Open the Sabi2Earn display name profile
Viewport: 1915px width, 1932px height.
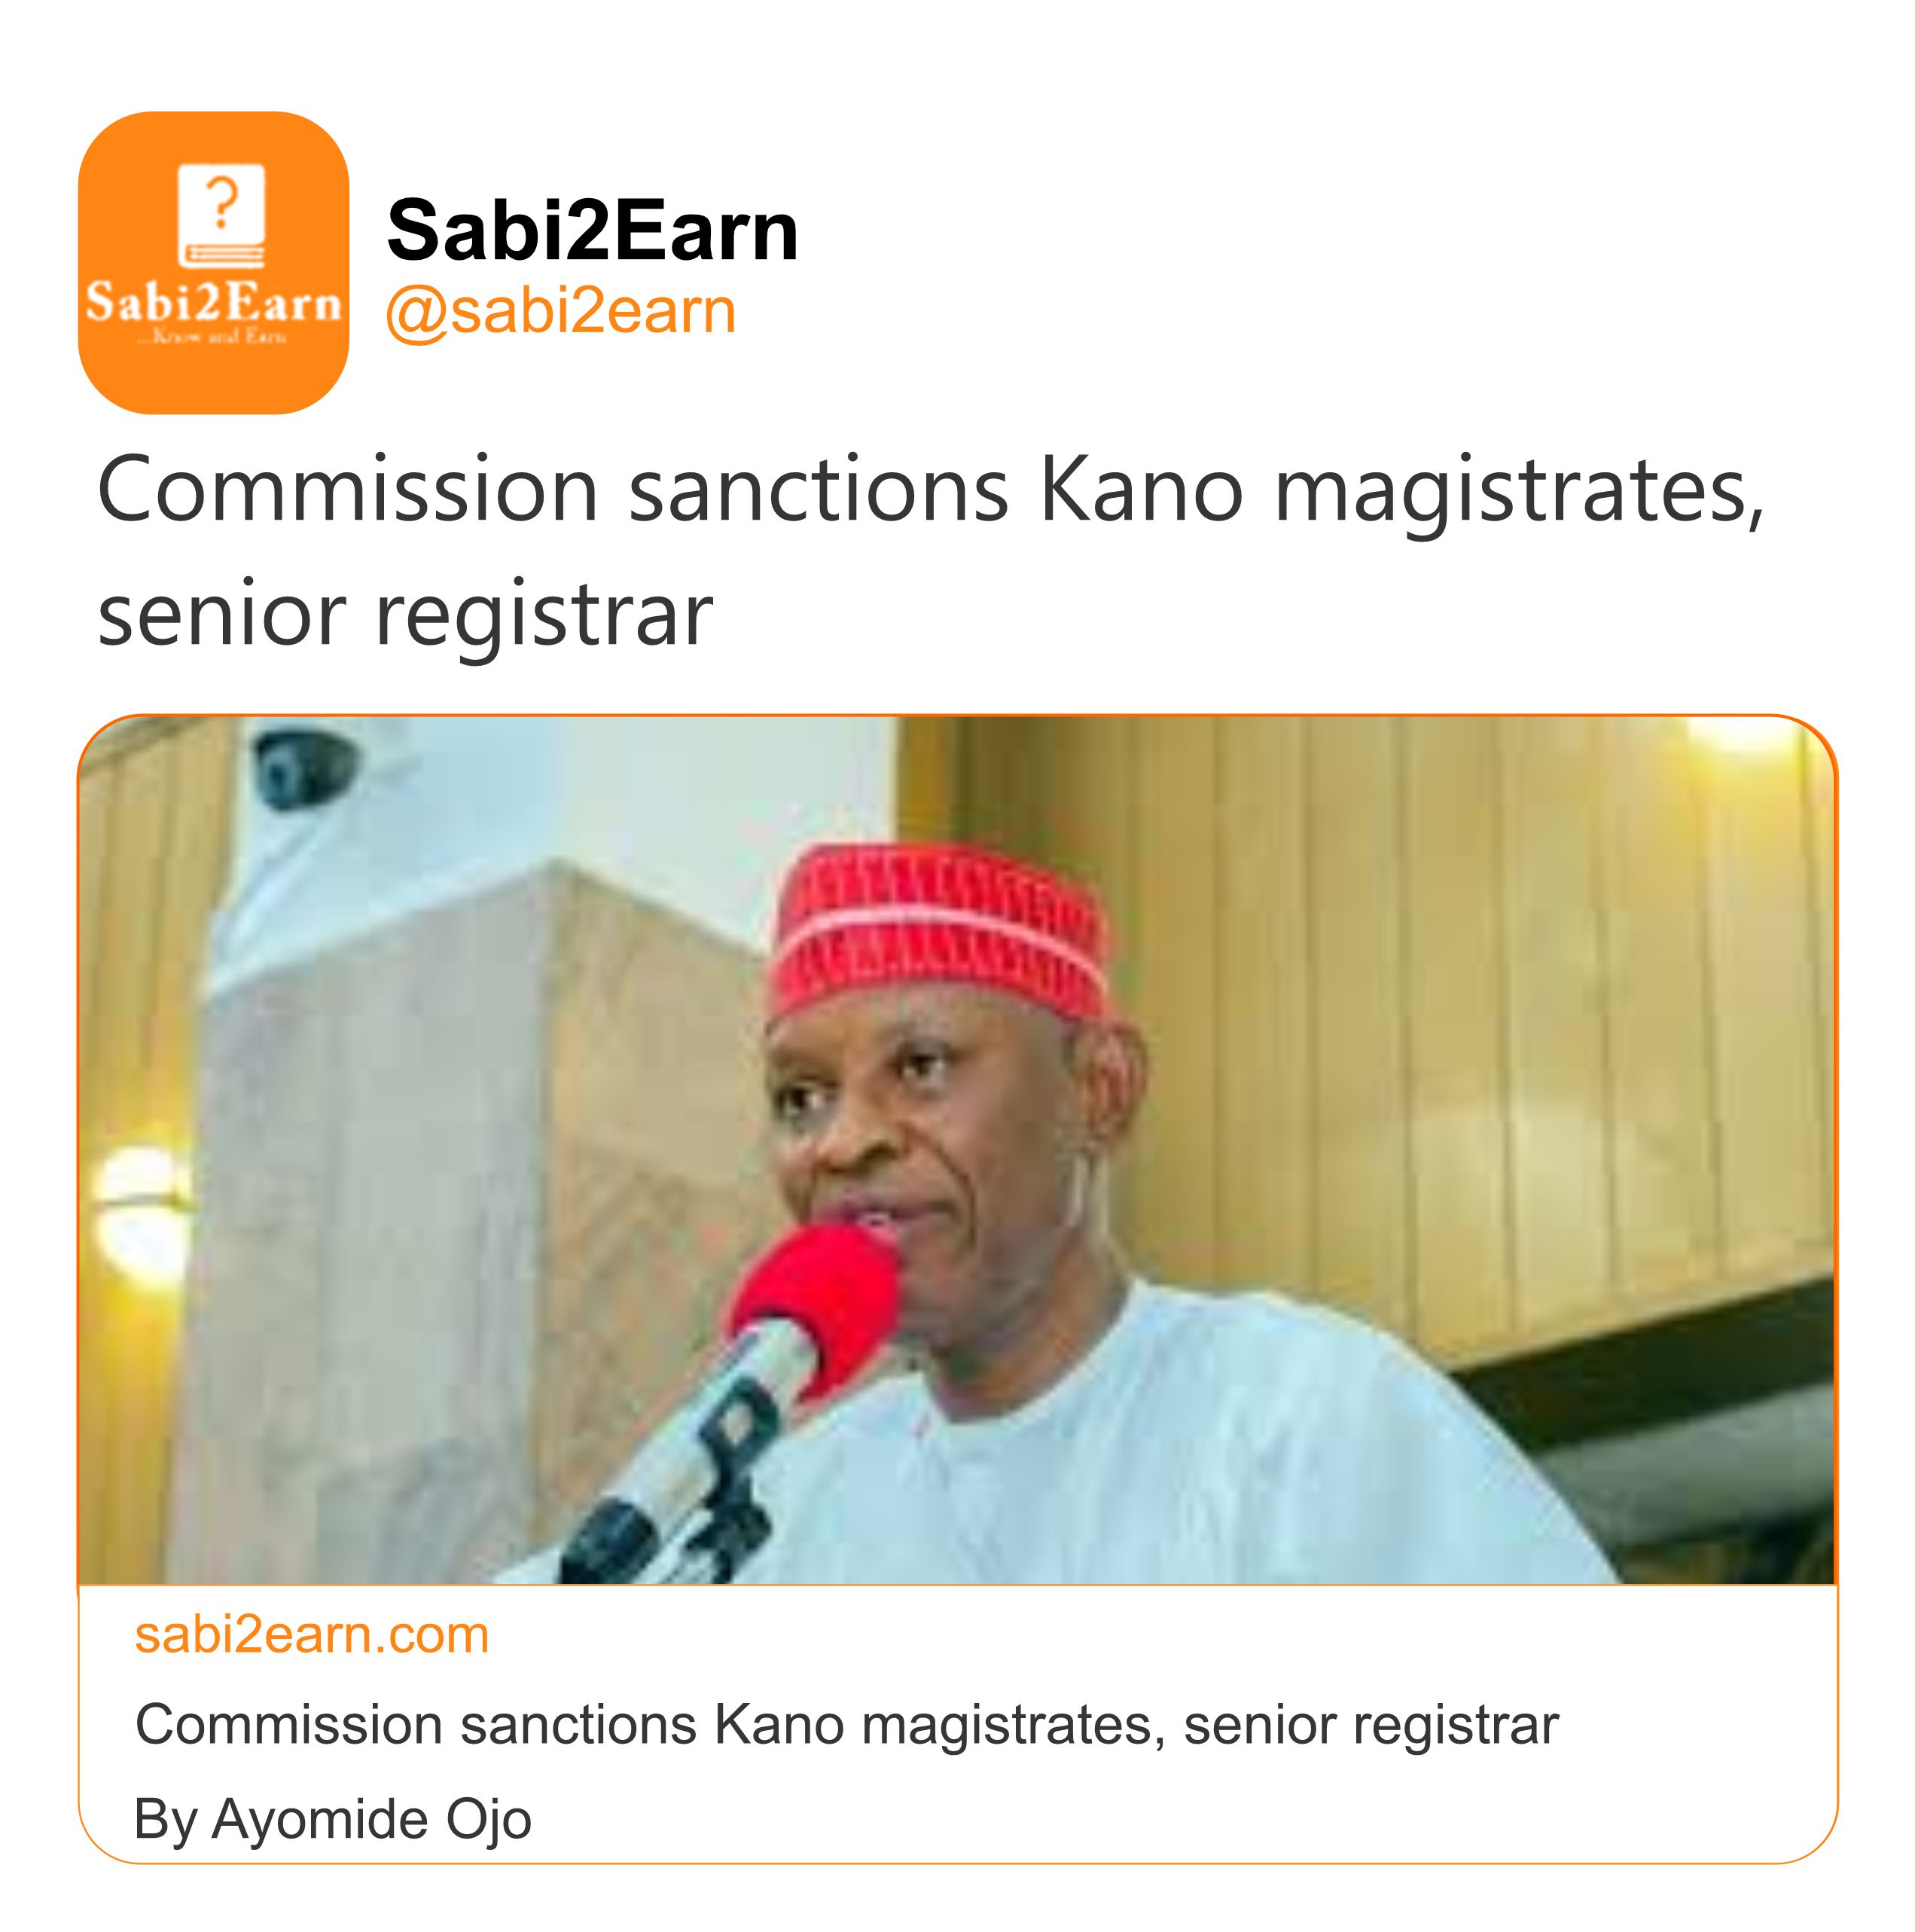(592, 231)
